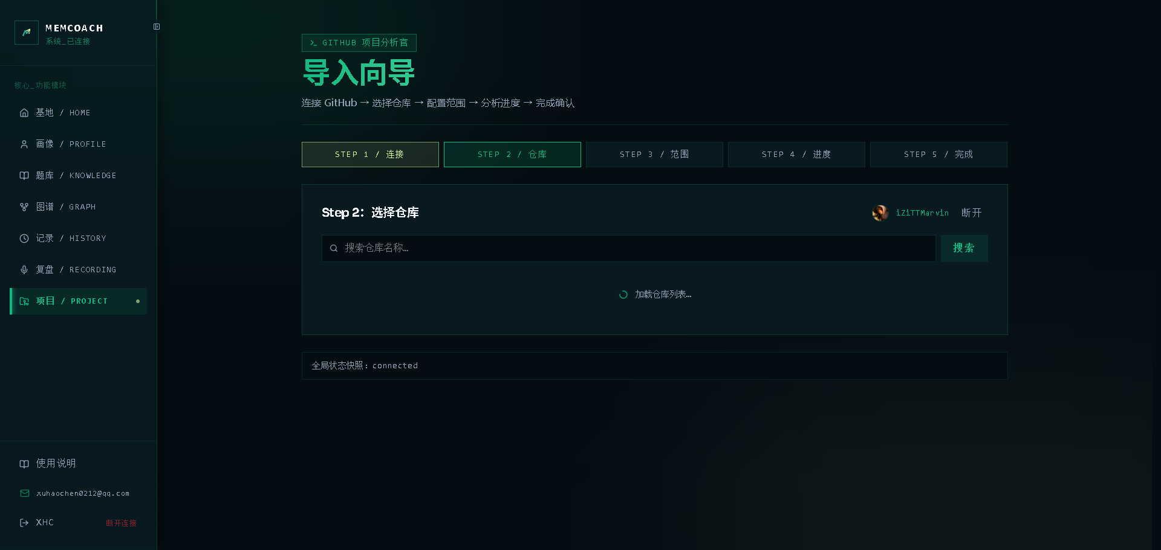
Task: Click the email xuhaochen0212@qq.com
Action: (x=83, y=493)
